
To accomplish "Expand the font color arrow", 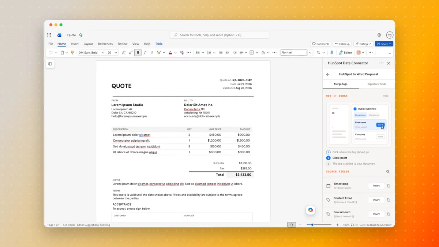I will pyautogui.click(x=175, y=53).
